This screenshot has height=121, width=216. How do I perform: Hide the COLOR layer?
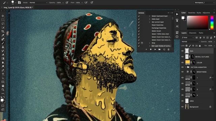(183, 63)
